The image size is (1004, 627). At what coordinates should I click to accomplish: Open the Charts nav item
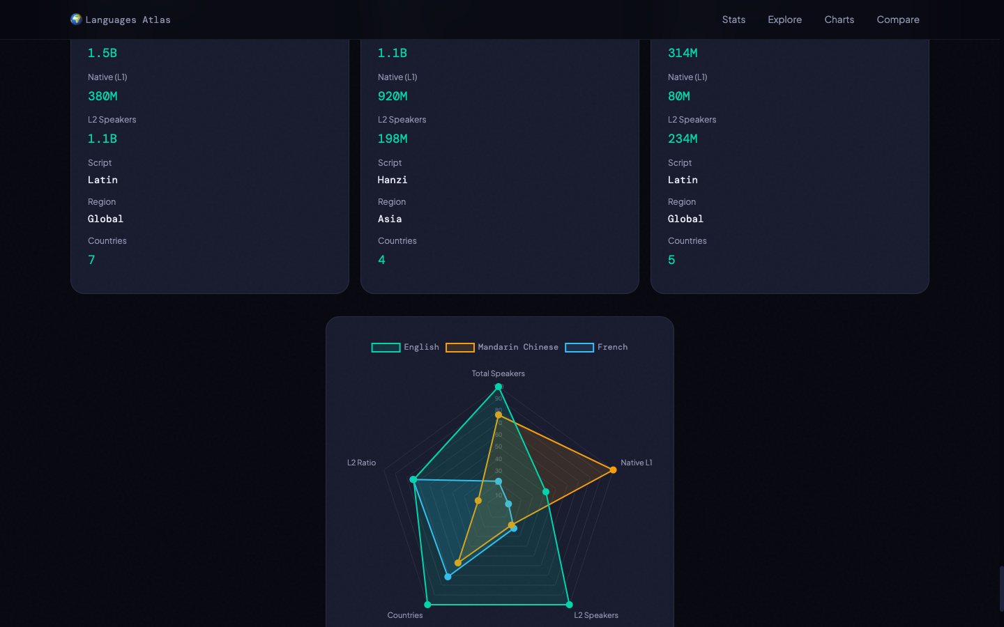coord(839,20)
